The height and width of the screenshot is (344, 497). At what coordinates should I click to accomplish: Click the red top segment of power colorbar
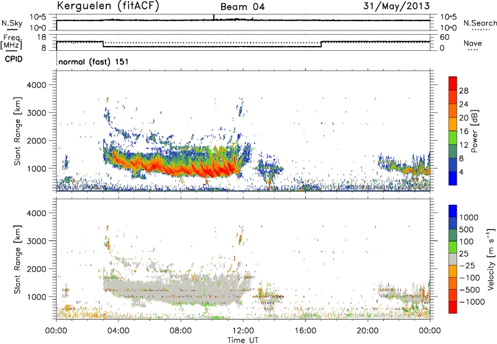pyautogui.click(x=453, y=84)
